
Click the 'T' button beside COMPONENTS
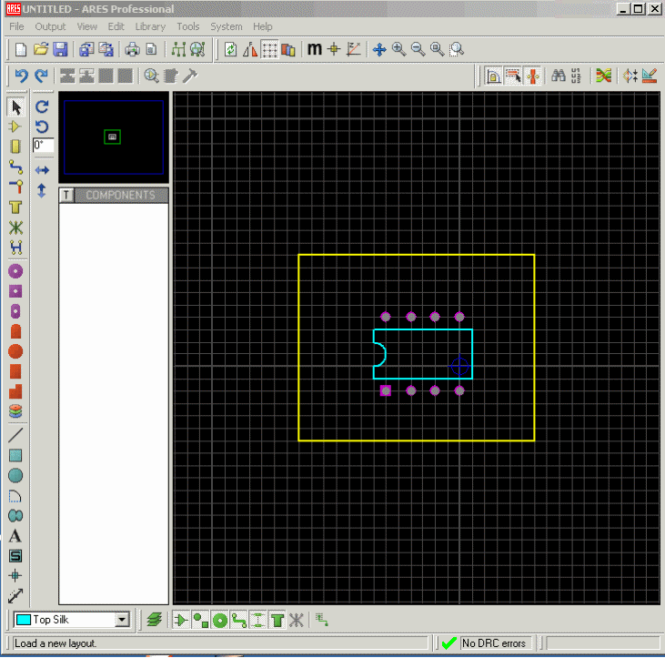[66, 196]
